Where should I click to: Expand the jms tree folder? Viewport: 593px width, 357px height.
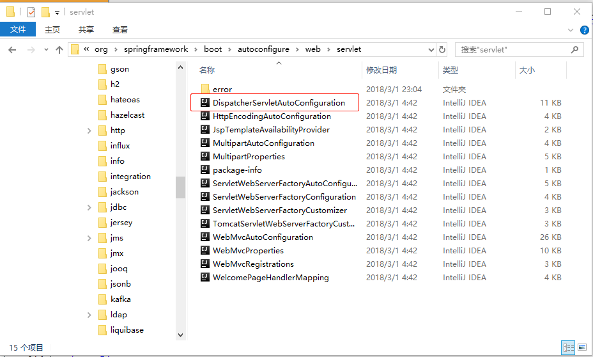[89, 238]
